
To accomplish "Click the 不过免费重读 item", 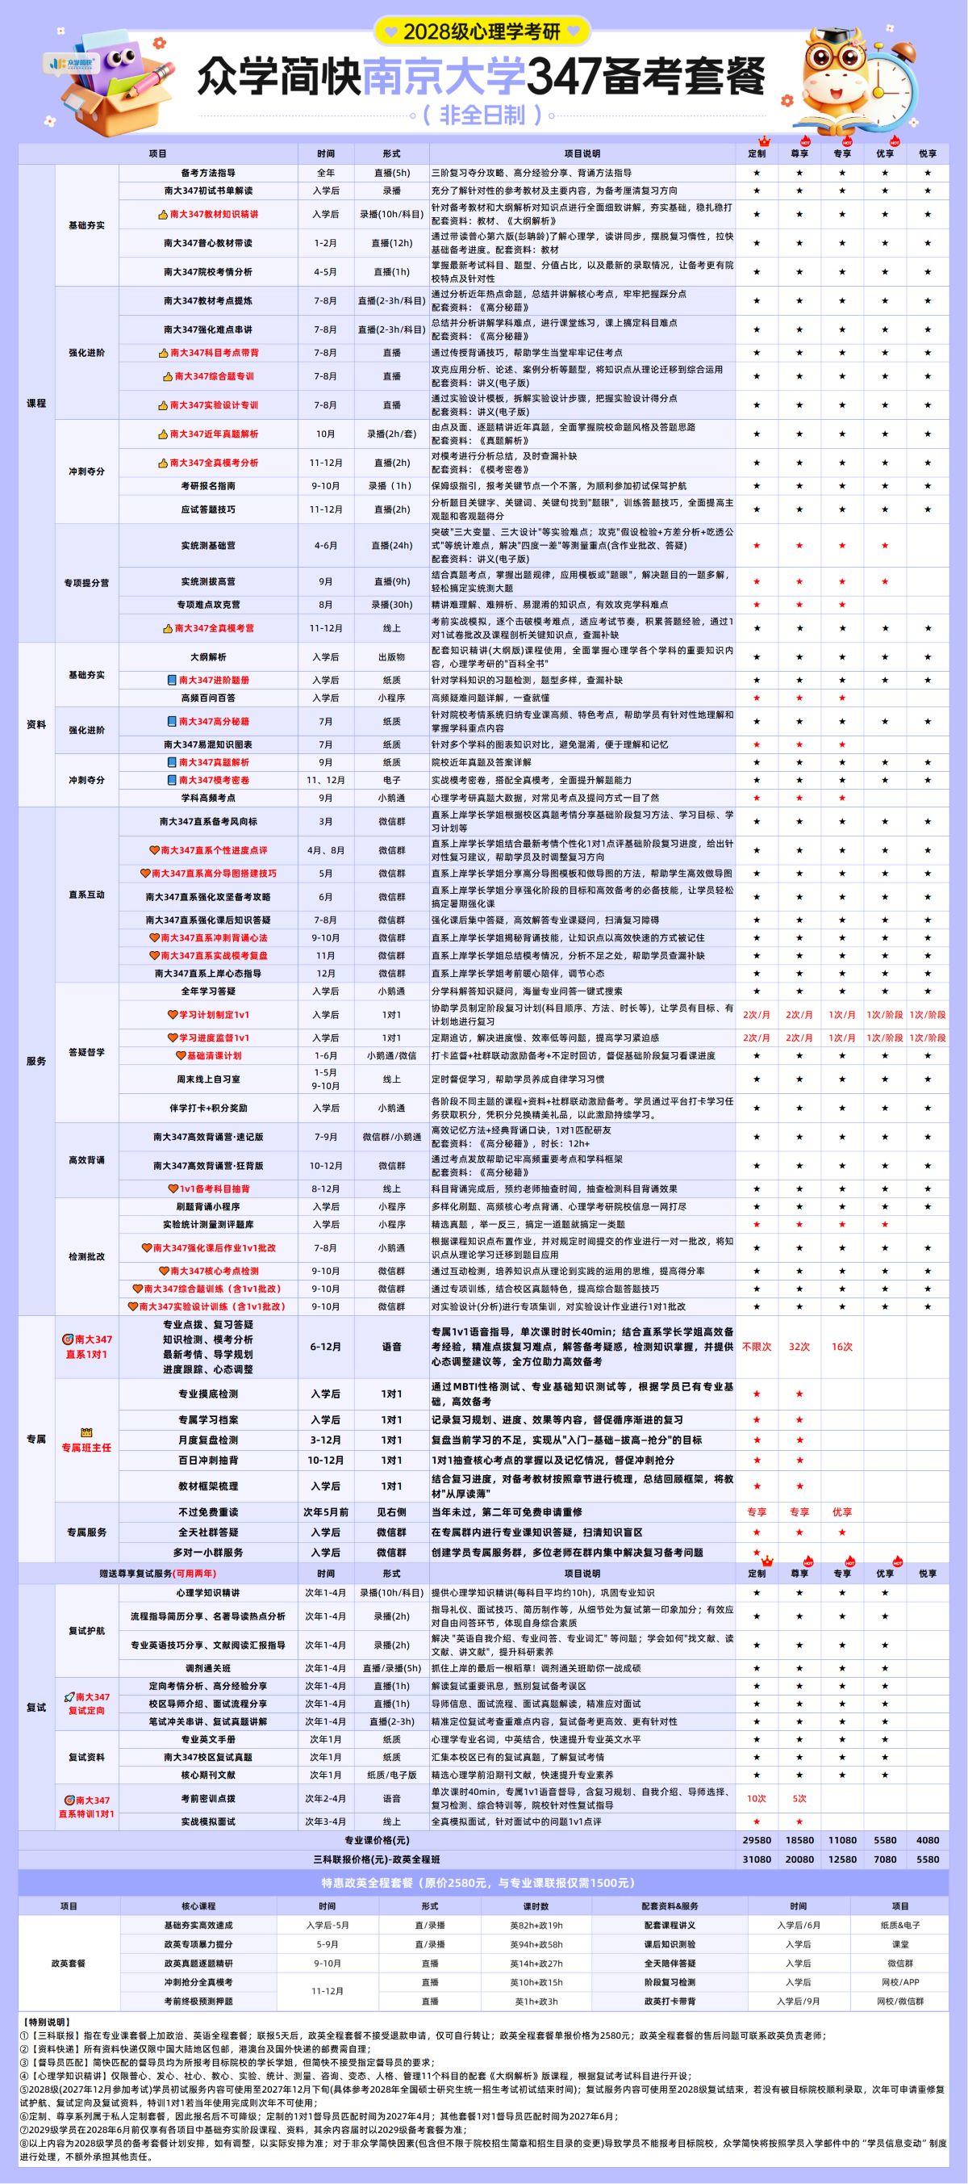I will pyautogui.click(x=207, y=1511).
